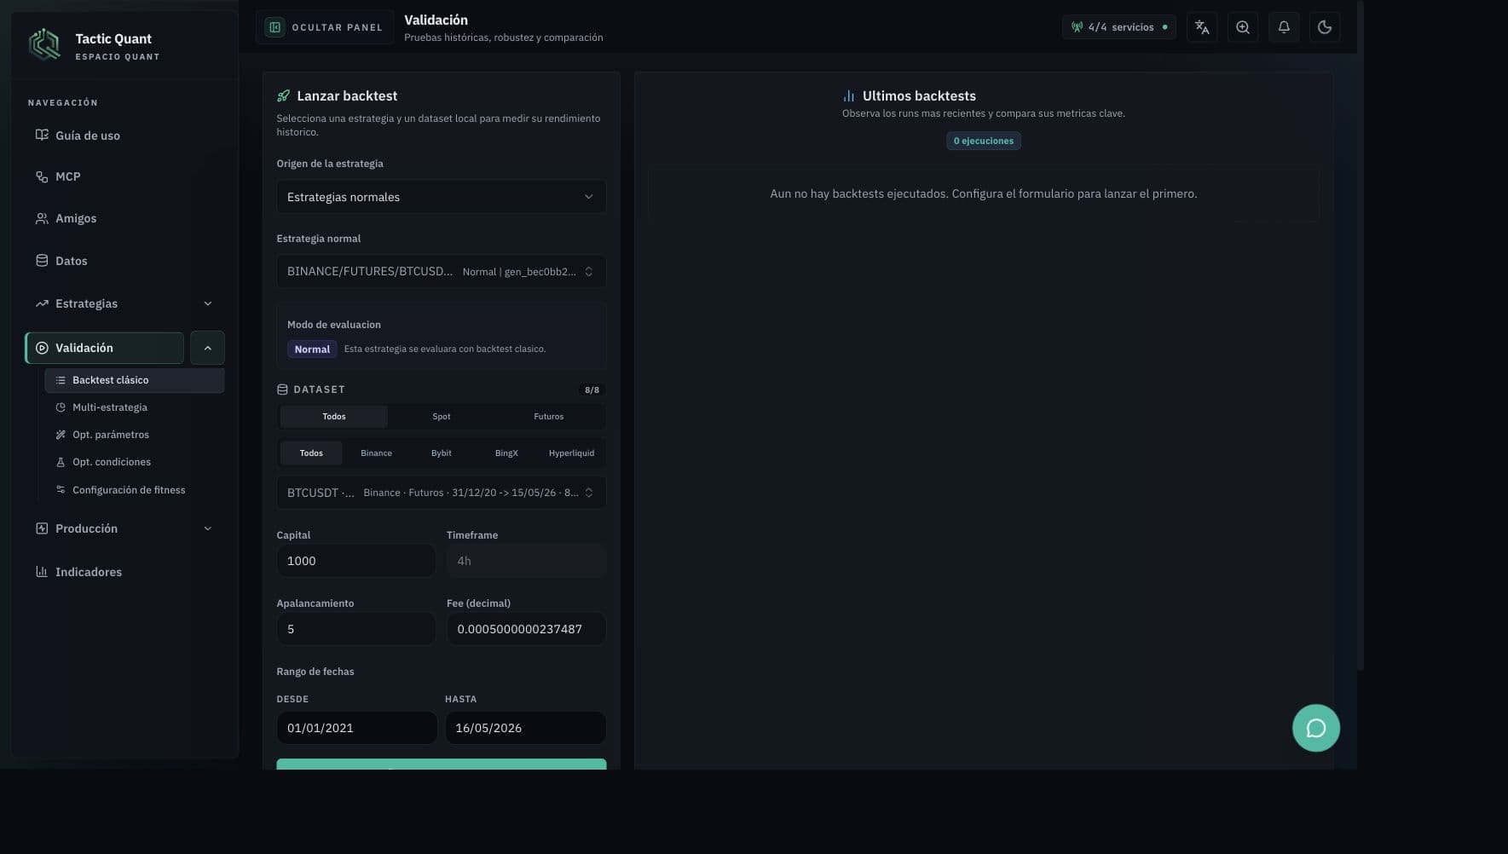Filter datasets by Binance

pos(376,453)
